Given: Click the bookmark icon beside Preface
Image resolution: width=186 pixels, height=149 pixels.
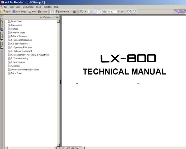Looking at the screenshot, I should [x=9, y=29].
